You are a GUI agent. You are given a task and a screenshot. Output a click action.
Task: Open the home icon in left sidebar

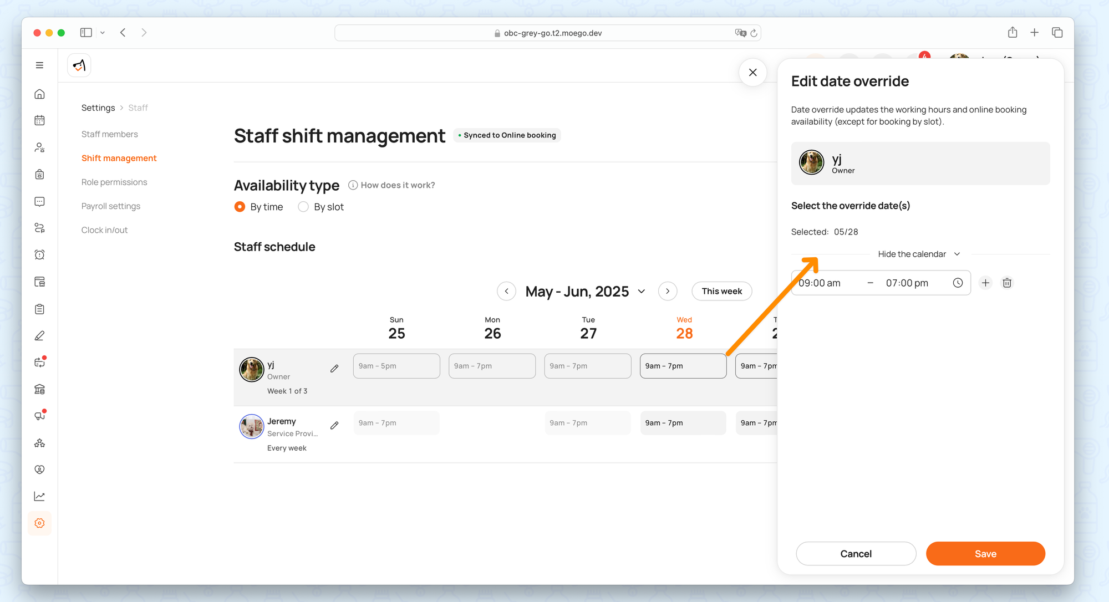(39, 94)
